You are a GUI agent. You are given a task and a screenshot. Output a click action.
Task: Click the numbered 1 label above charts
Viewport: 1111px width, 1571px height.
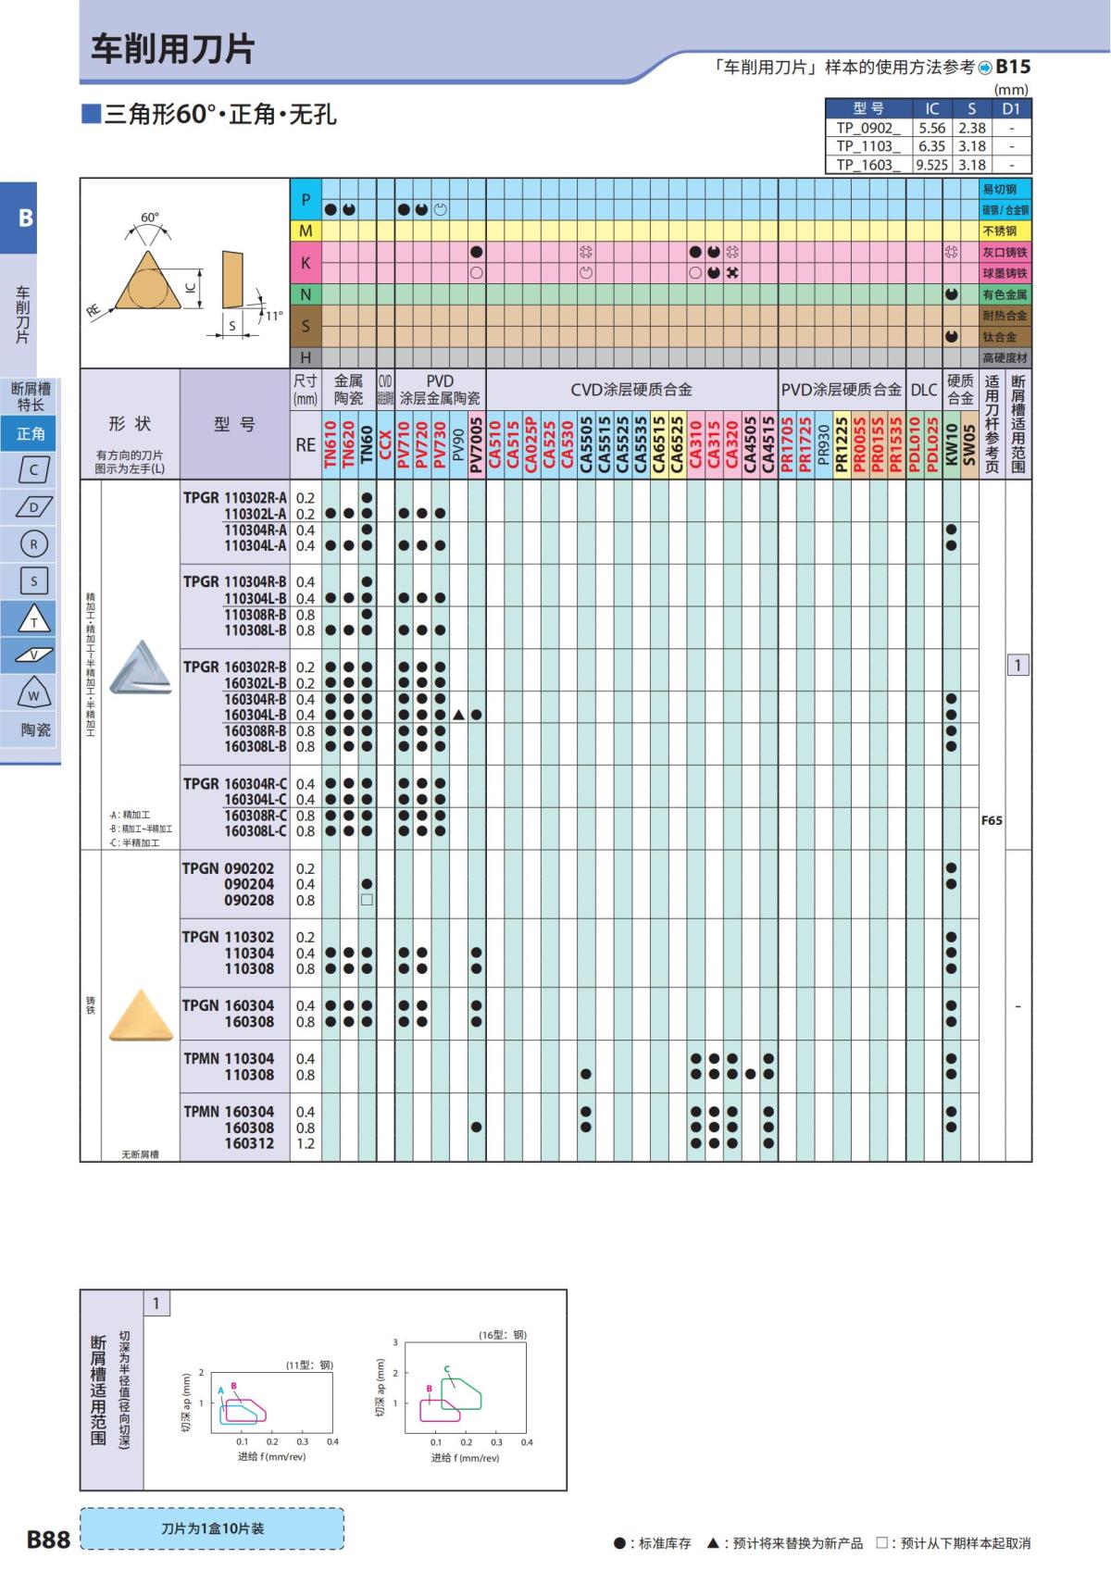[x=156, y=1303]
